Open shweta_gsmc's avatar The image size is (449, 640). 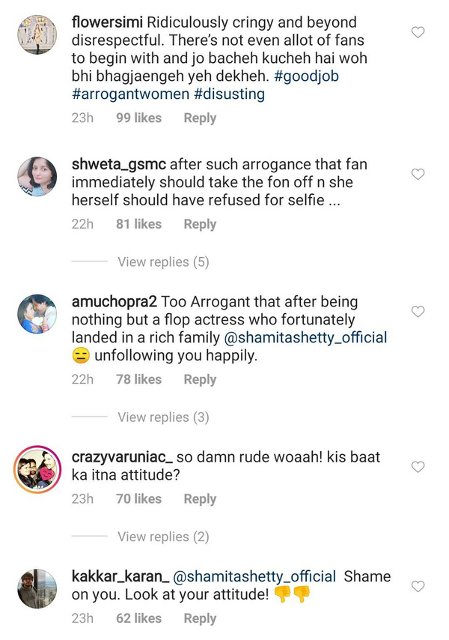(36, 177)
